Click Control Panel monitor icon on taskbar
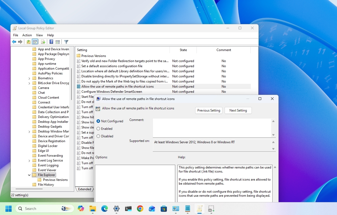The image size is (337, 215). point(176,209)
